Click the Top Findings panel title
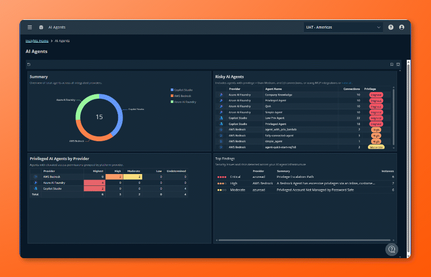Screen dimensions: 431x277 click(225, 159)
